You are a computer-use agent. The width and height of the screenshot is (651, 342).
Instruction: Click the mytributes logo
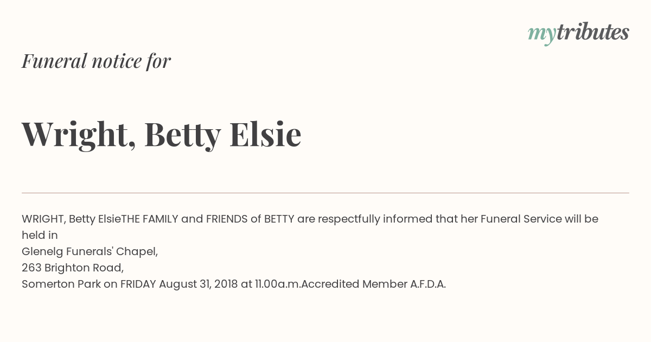(x=578, y=33)
